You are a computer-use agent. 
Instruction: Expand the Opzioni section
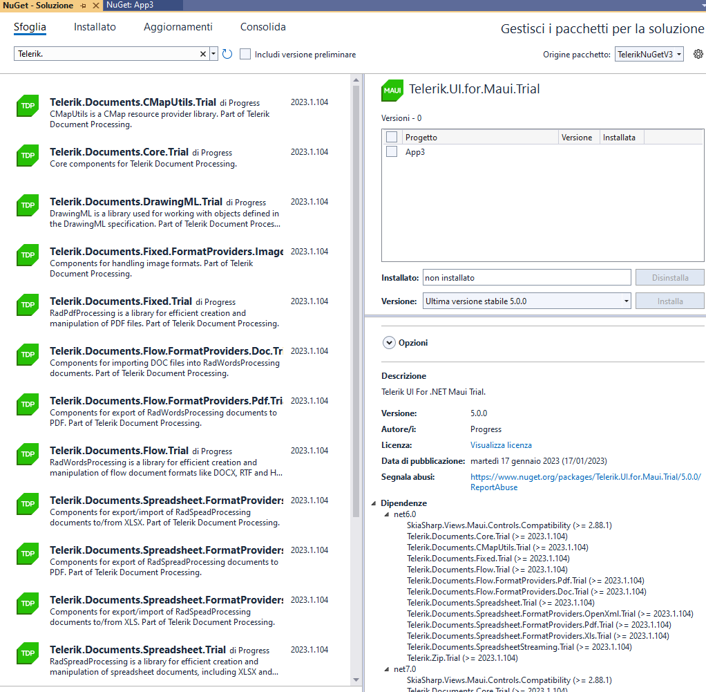[389, 342]
